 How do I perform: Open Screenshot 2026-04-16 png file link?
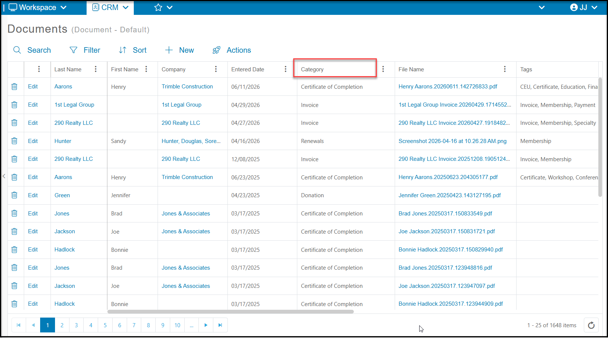[x=452, y=141]
